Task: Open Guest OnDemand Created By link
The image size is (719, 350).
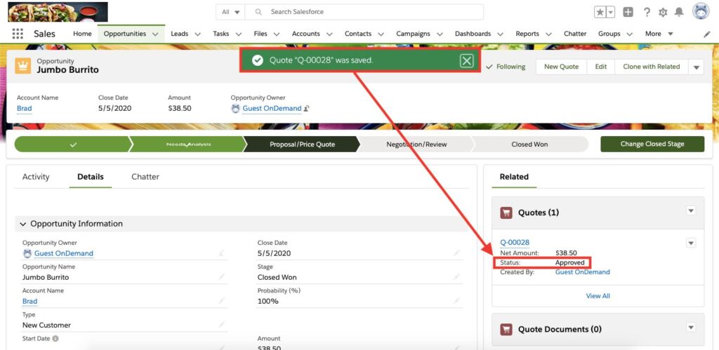Action: click(582, 272)
